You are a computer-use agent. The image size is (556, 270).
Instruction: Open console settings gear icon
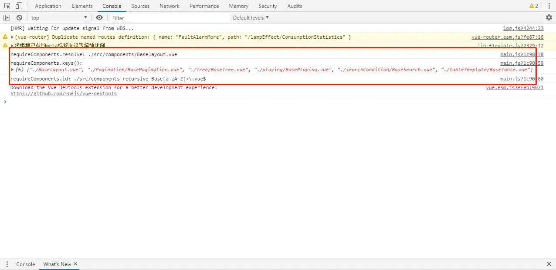click(549, 18)
